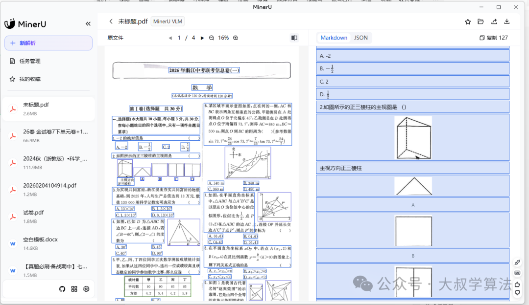The image size is (529, 305).
Task: Toggle the dual-page book view icon
Action: click(294, 38)
